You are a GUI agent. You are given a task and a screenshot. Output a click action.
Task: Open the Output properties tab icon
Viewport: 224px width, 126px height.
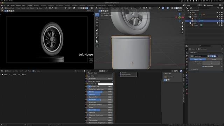click(x=187, y=56)
